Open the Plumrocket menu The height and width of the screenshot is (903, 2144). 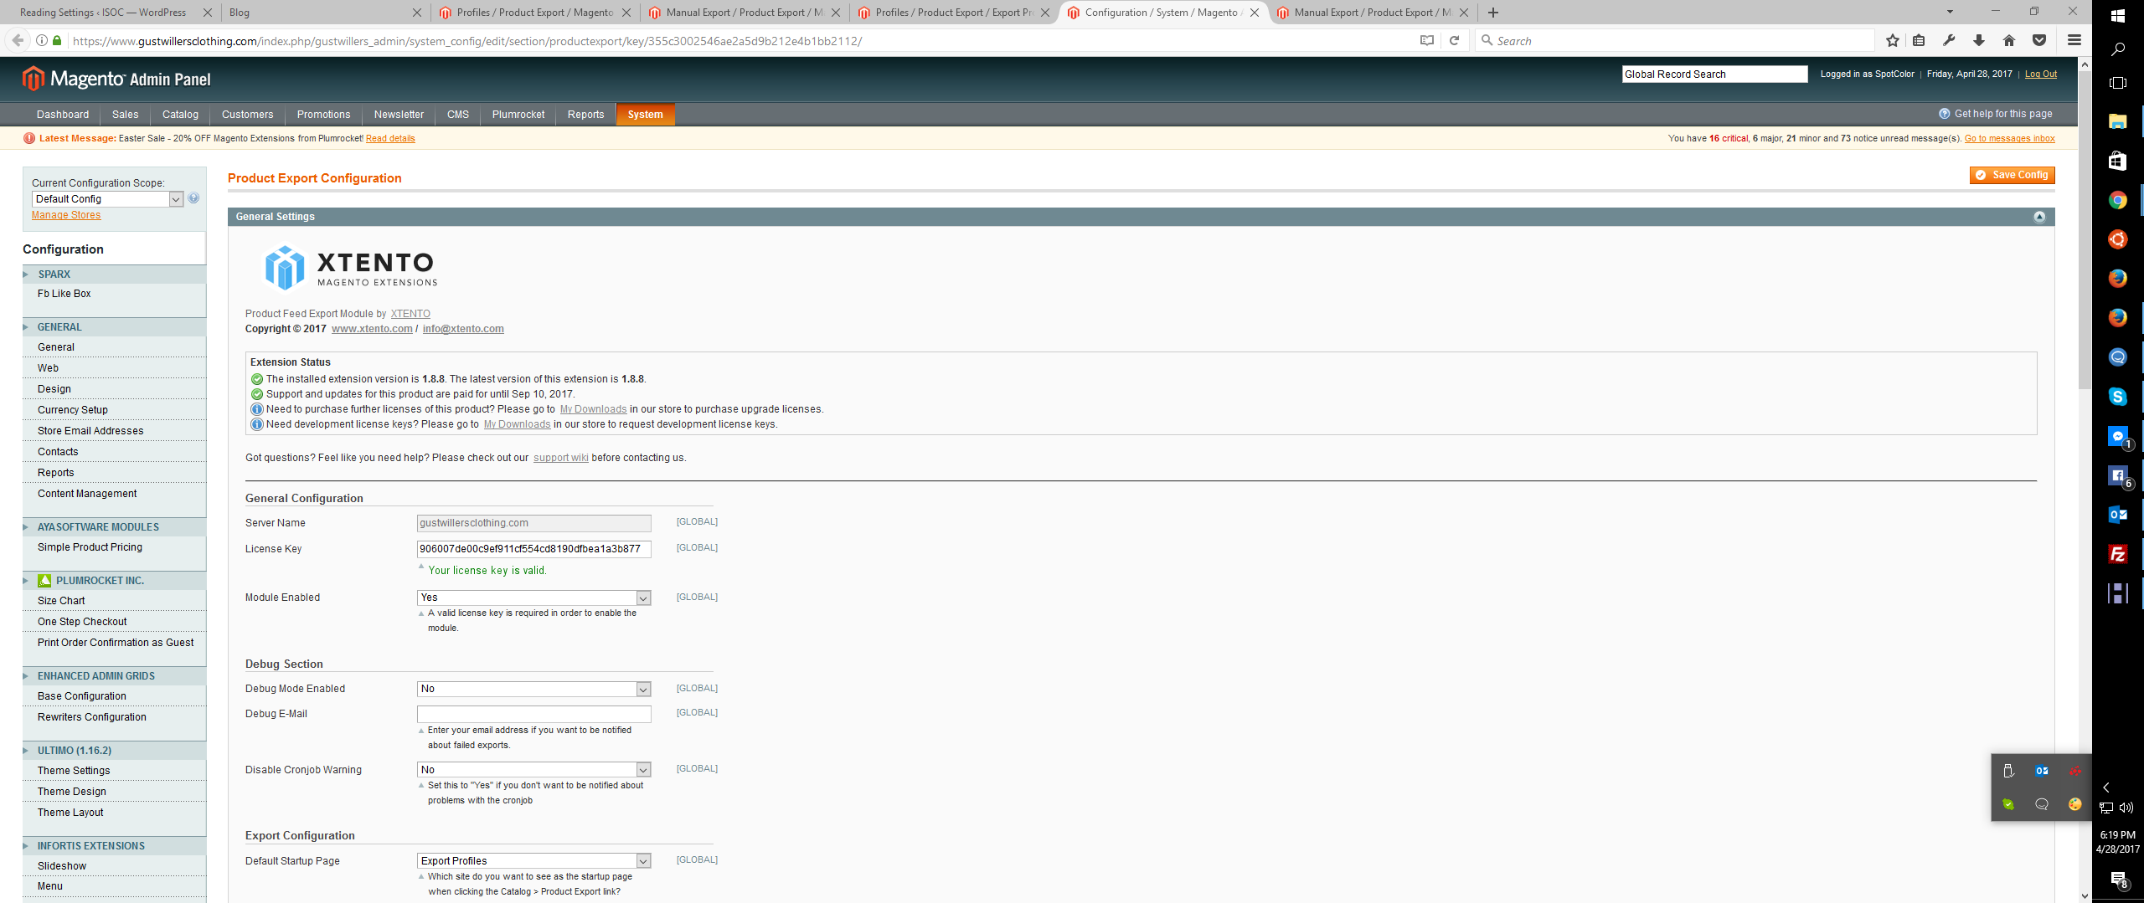518,115
